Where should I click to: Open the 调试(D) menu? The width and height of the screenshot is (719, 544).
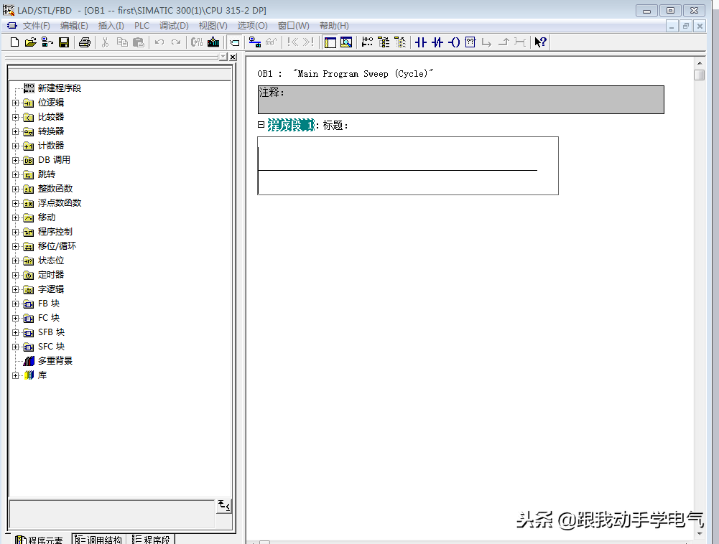point(173,26)
